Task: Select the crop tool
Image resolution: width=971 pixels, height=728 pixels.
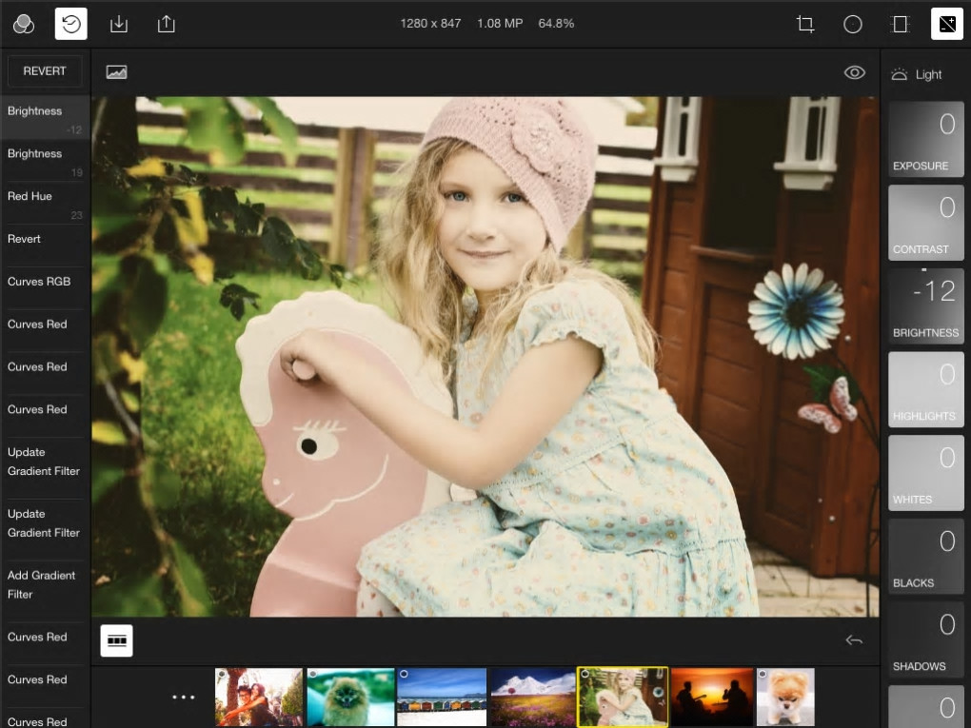Action: (x=805, y=24)
